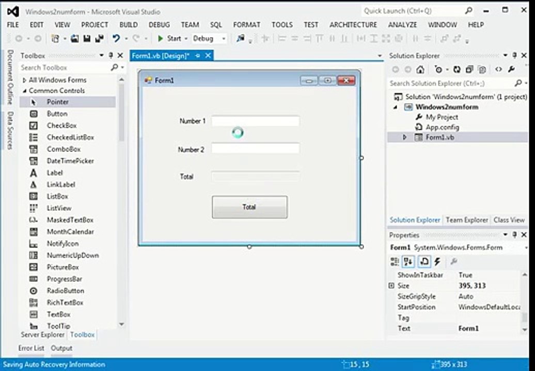The height and width of the screenshot is (371, 535).
Task: Open the FILE menu
Action: pyautogui.click(x=13, y=25)
